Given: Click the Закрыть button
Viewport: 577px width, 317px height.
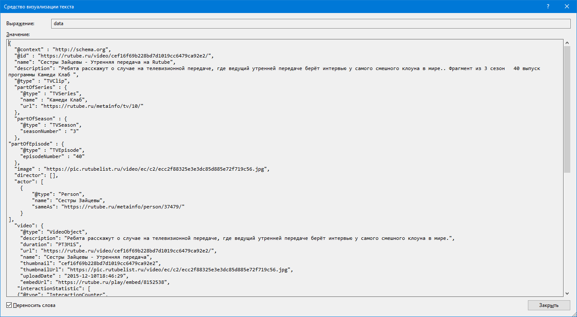Looking at the screenshot, I should pos(549,305).
